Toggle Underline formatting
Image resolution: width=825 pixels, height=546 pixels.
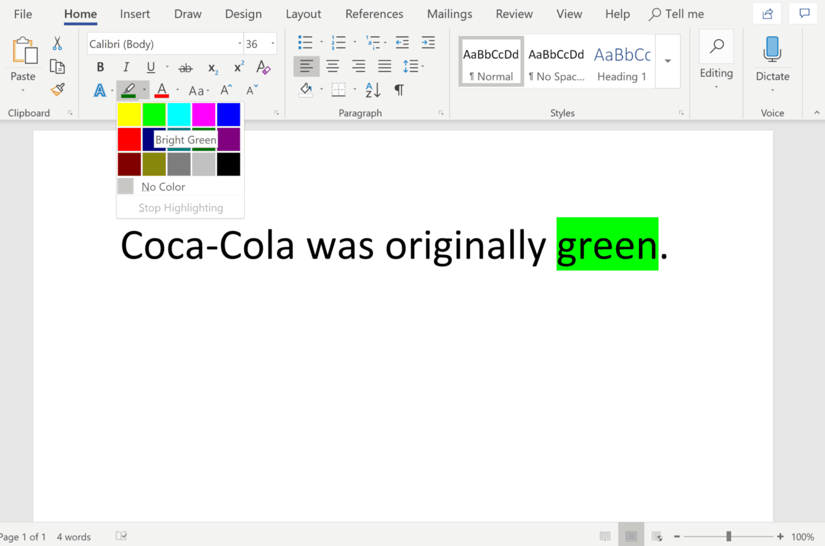pos(151,67)
